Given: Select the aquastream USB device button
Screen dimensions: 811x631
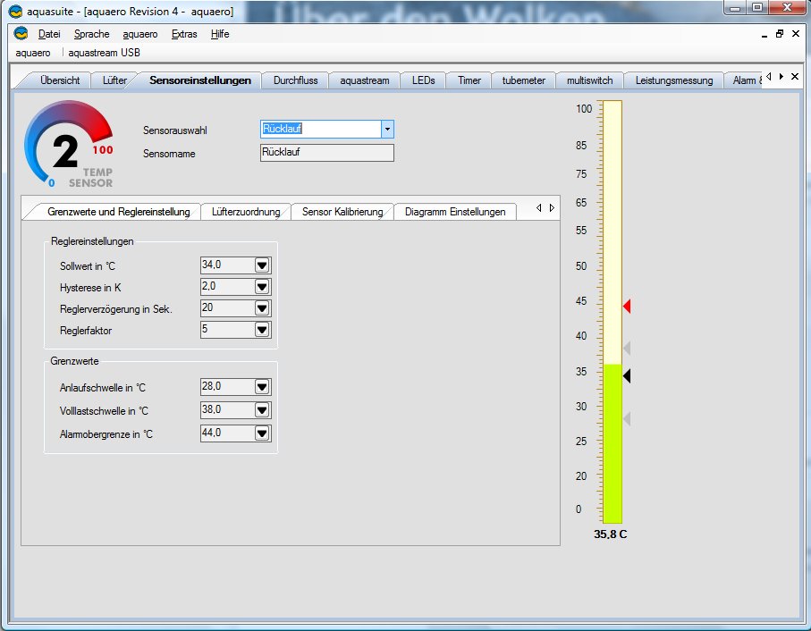Looking at the screenshot, I should (x=105, y=53).
